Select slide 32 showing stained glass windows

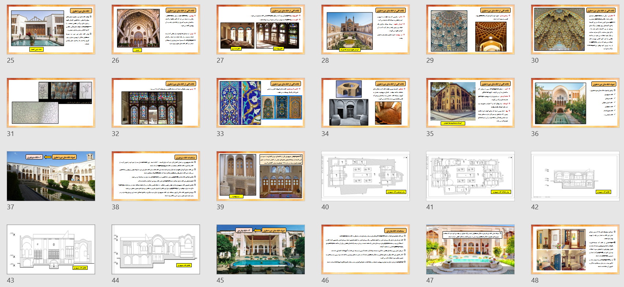coord(156,103)
